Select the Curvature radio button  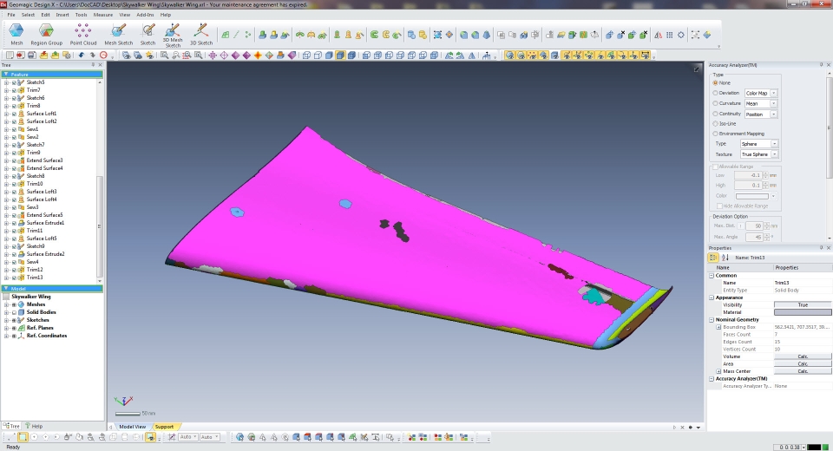716,103
